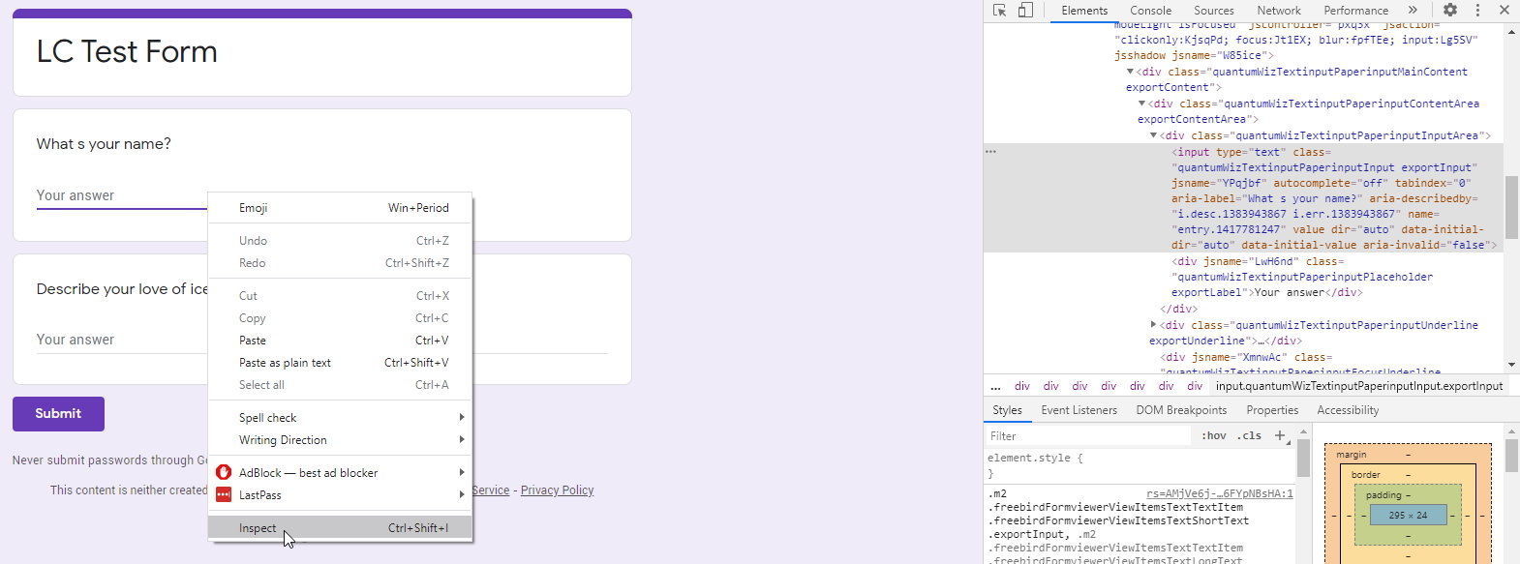
Task: Collapse the quantumWizTextinputPaperinputMainContent div node
Action: (x=1130, y=72)
